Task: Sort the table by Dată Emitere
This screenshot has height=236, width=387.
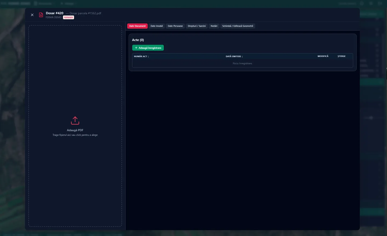Action: (x=234, y=56)
